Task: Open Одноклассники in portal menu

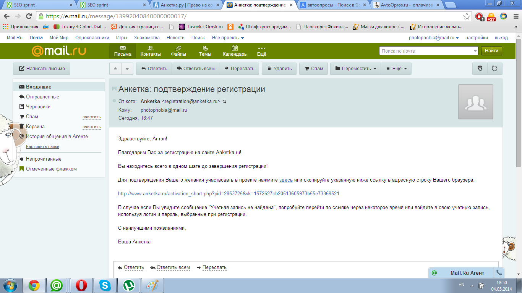Action: click(92, 38)
